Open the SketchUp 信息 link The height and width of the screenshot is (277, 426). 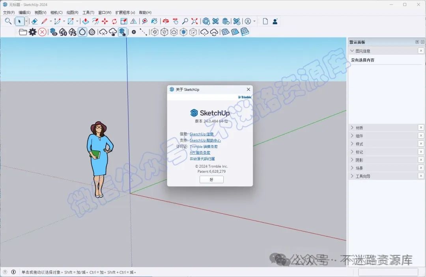201,134
